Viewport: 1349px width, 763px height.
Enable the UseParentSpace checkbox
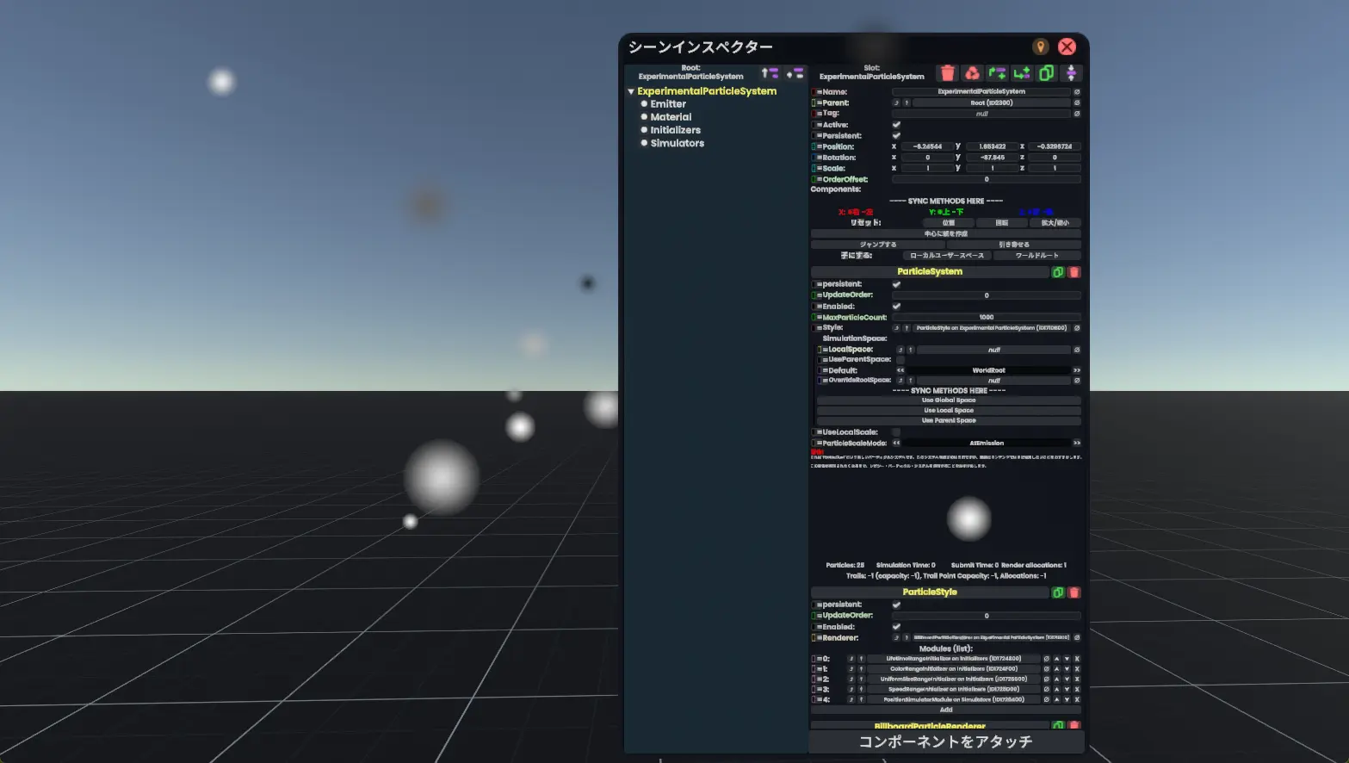(900, 360)
